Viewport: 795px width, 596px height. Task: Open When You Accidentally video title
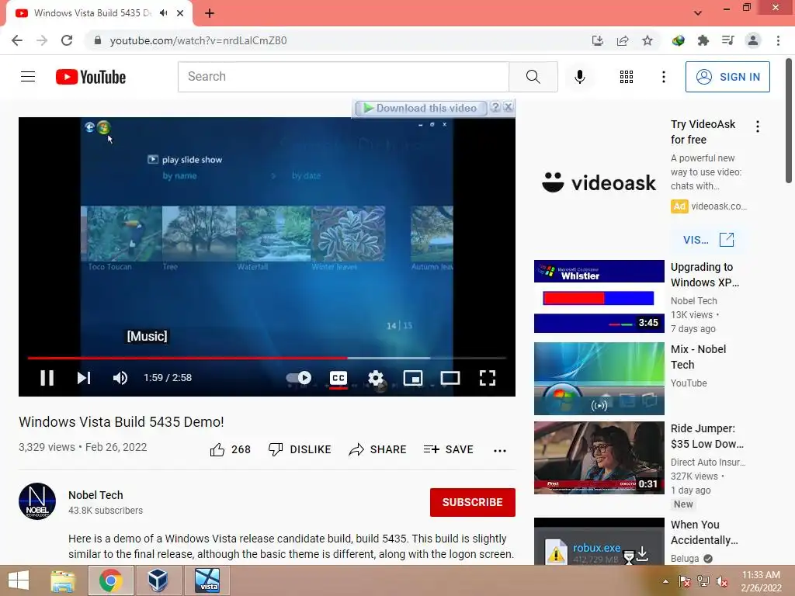[703, 532]
